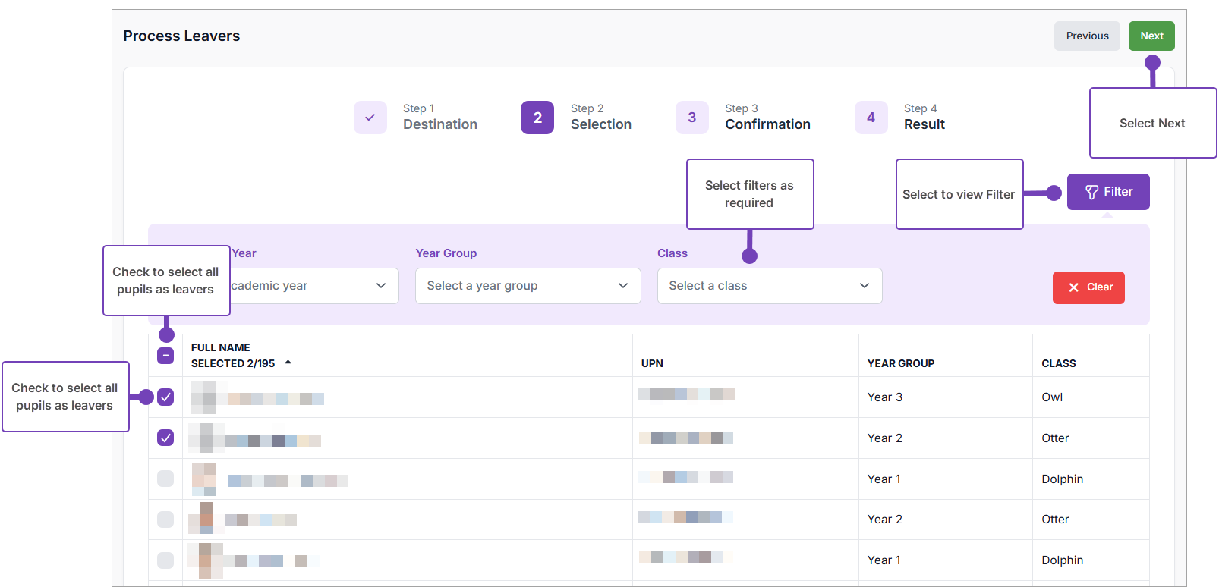Expand the Select a year group dropdown
The image size is (1219, 587).
coord(528,286)
